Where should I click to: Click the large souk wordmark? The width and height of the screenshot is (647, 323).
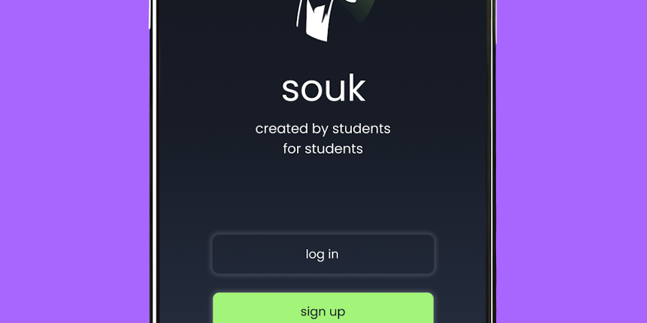(323, 89)
